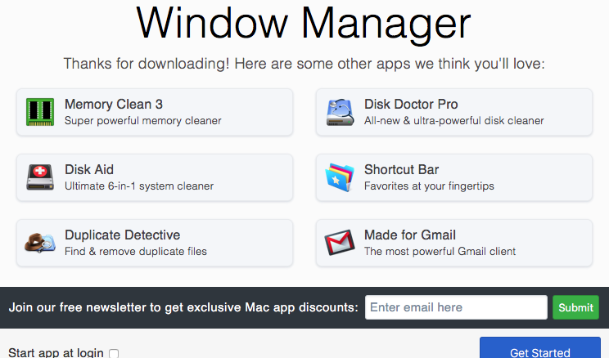The width and height of the screenshot is (609, 358).
Task: Click the "Start app at login" label
Action: coord(56,352)
